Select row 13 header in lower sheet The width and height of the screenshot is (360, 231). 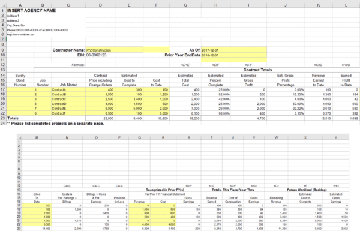pyautogui.click(x=19, y=190)
